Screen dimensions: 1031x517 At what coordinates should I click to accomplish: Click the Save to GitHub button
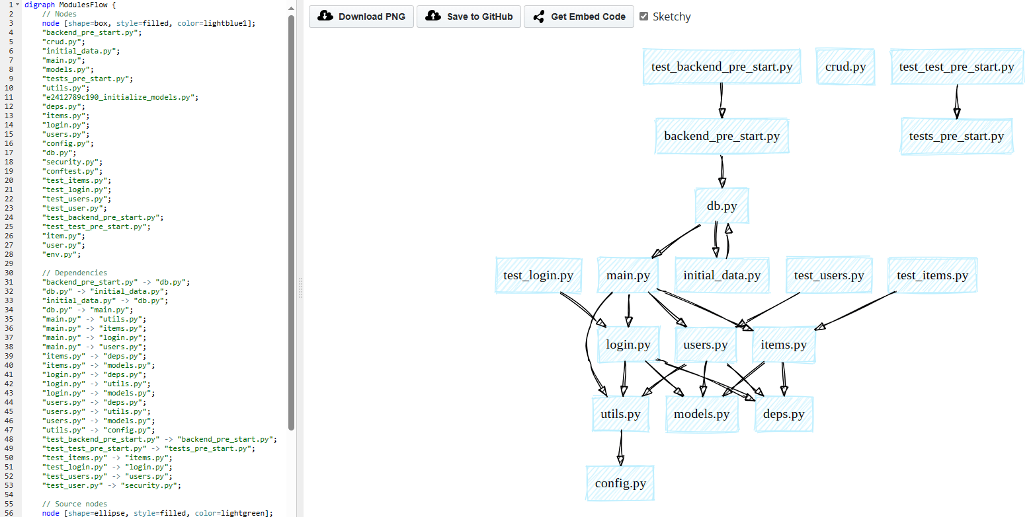pyautogui.click(x=469, y=16)
